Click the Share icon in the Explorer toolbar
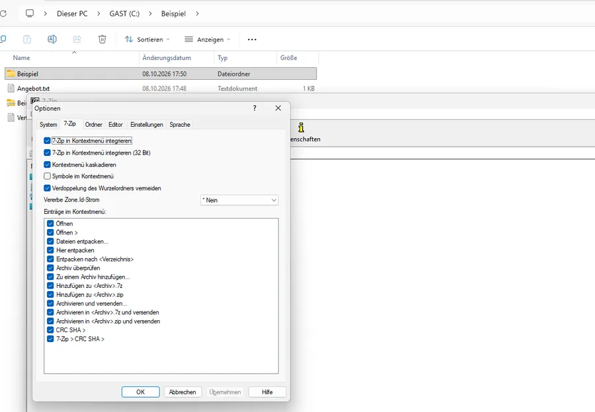This screenshot has width=595, height=412. pyautogui.click(x=77, y=39)
